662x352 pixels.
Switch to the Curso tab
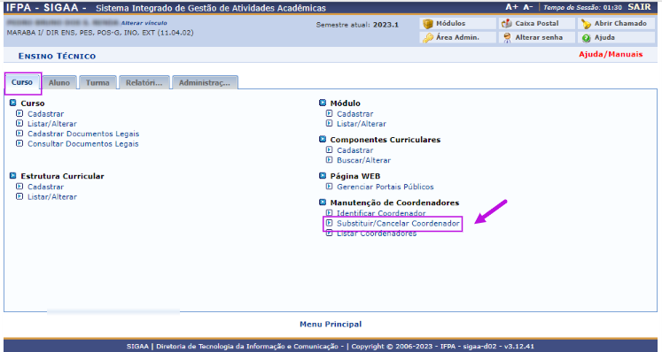pos(22,82)
